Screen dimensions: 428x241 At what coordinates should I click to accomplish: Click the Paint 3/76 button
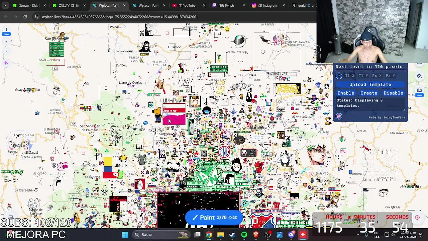(x=214, y=218)
